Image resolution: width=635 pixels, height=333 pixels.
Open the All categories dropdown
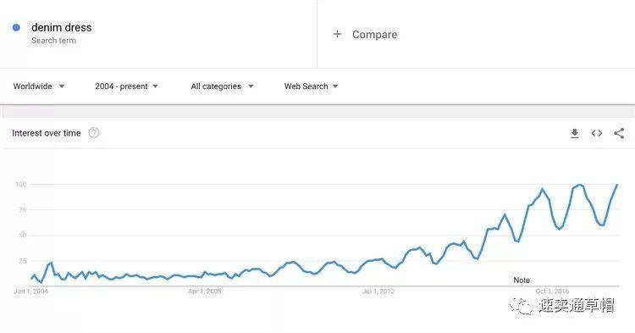222,86
